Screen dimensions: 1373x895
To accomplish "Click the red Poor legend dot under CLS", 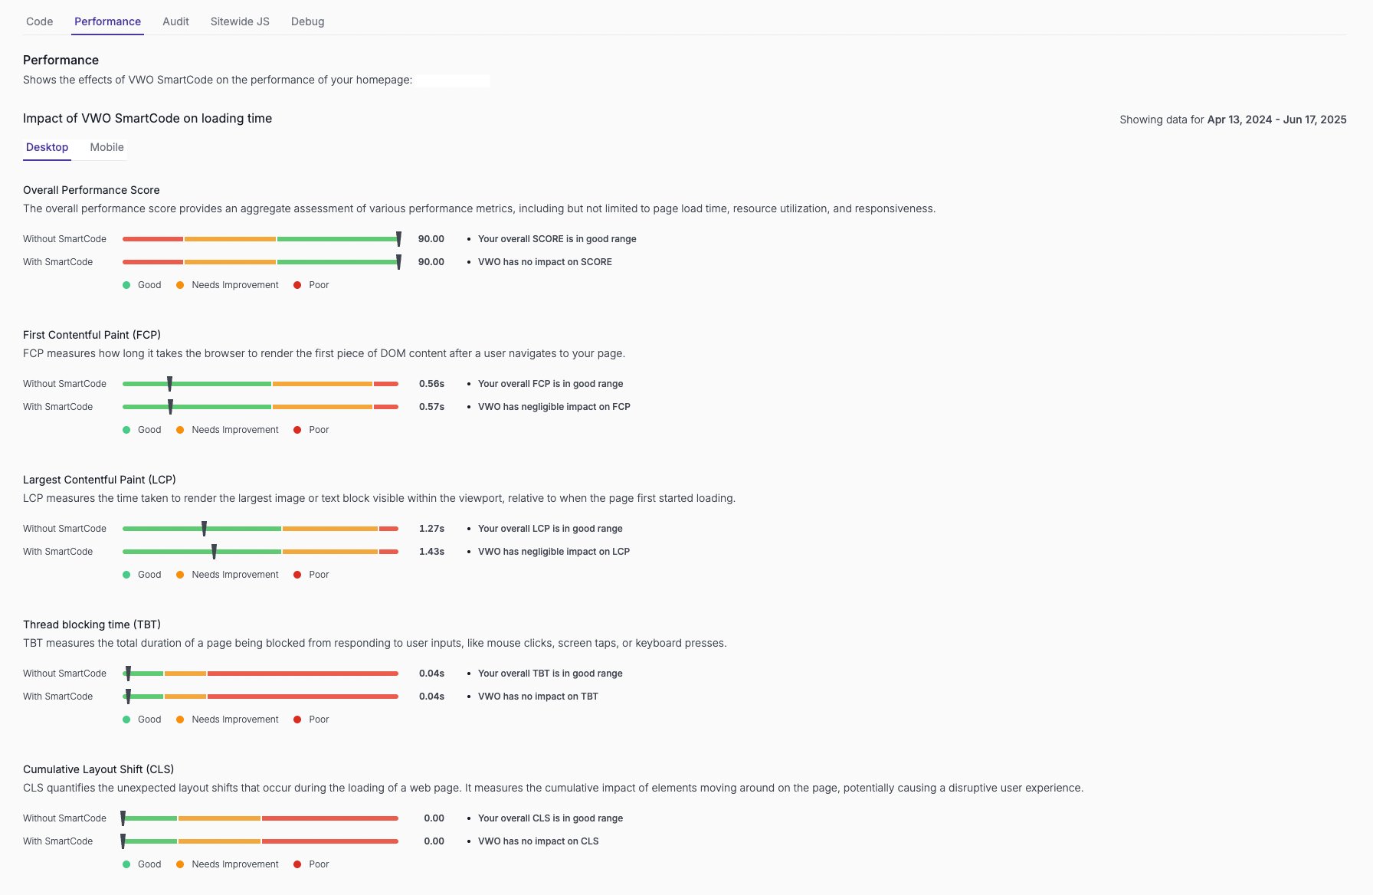I will coord(297,864).
